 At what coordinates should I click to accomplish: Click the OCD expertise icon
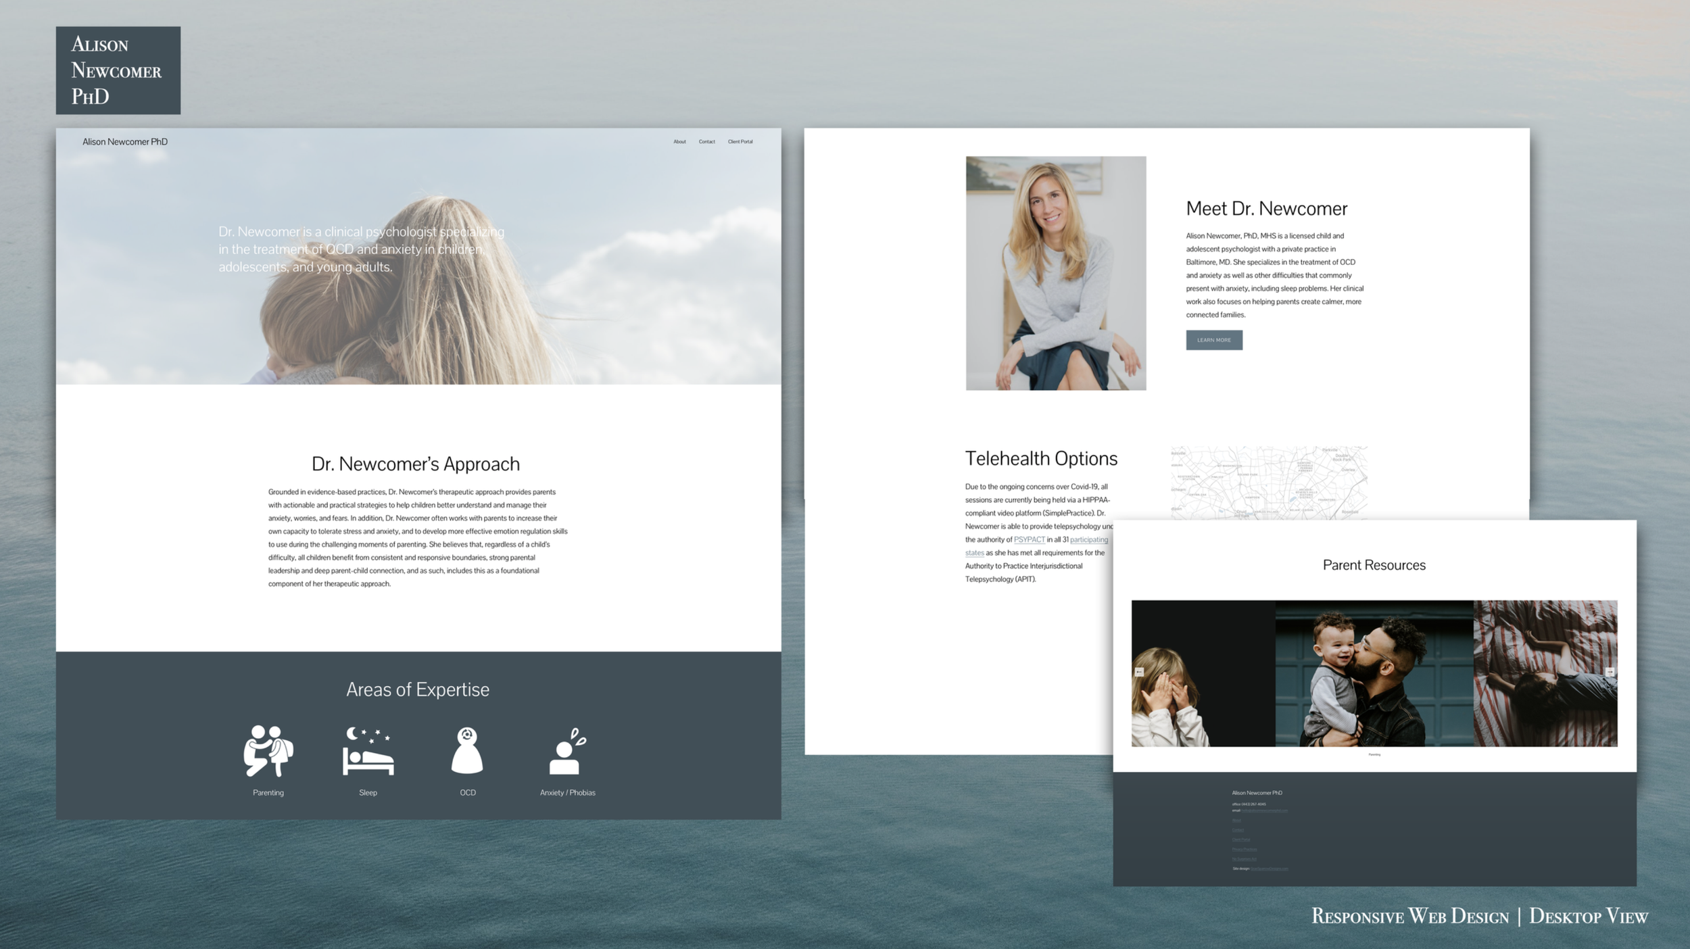(467, 750)
